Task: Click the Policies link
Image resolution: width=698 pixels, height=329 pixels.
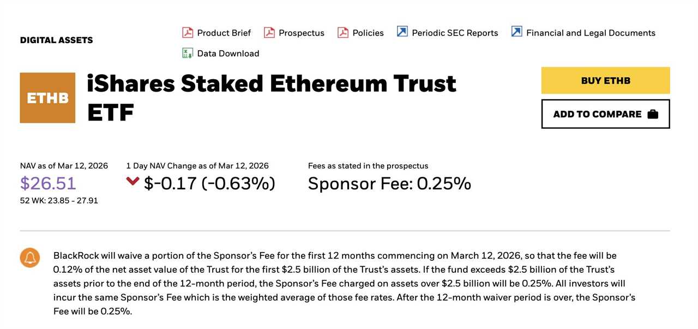Action: pyautogui.click(x=368, y=33)
